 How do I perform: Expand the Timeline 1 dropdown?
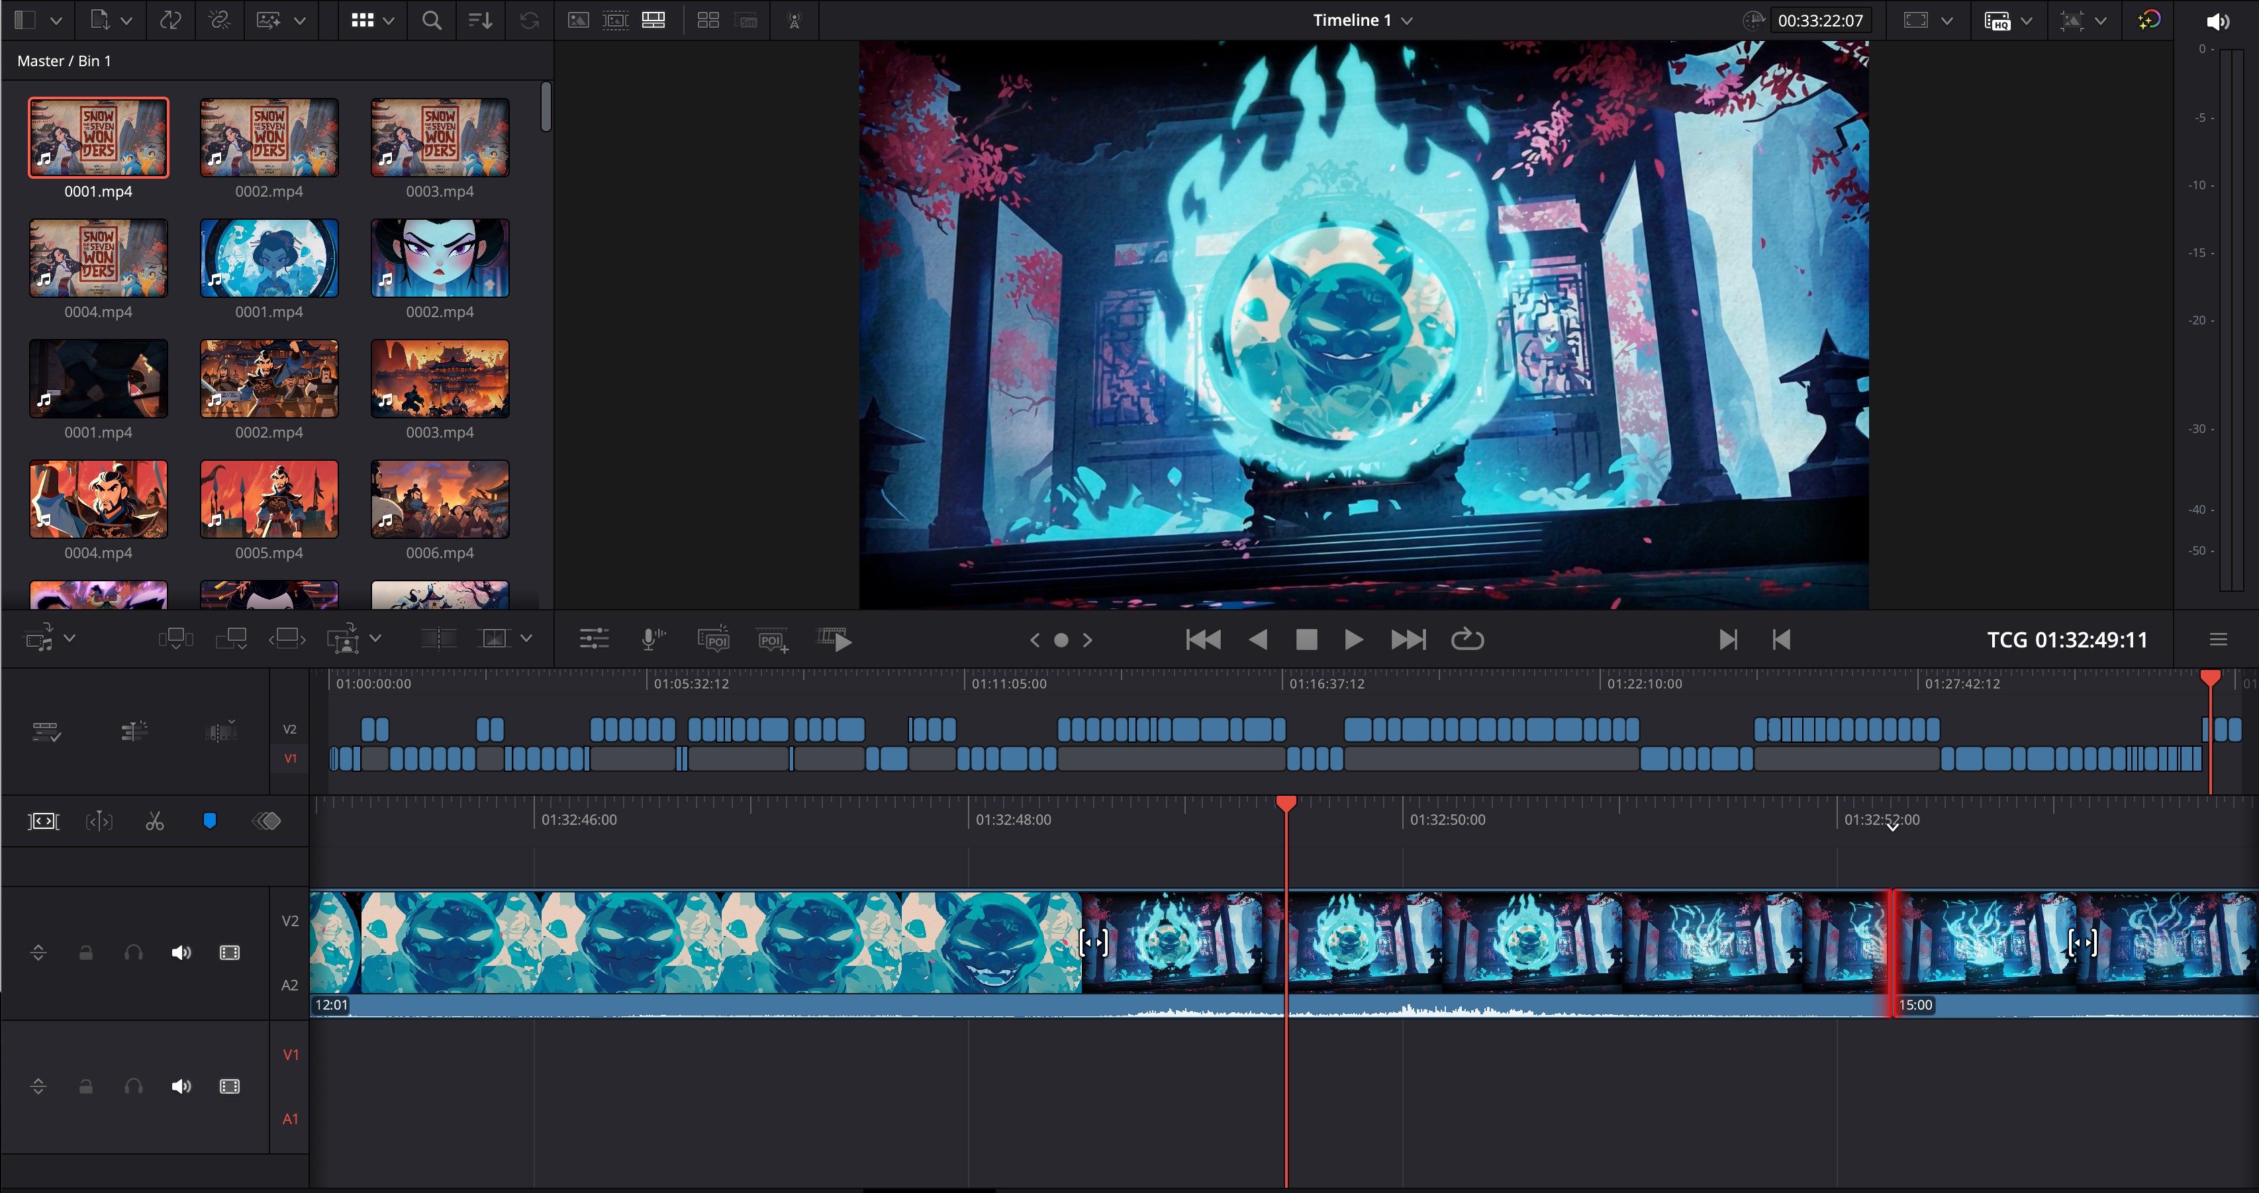pyautogui.click(x=1408, y=20)
